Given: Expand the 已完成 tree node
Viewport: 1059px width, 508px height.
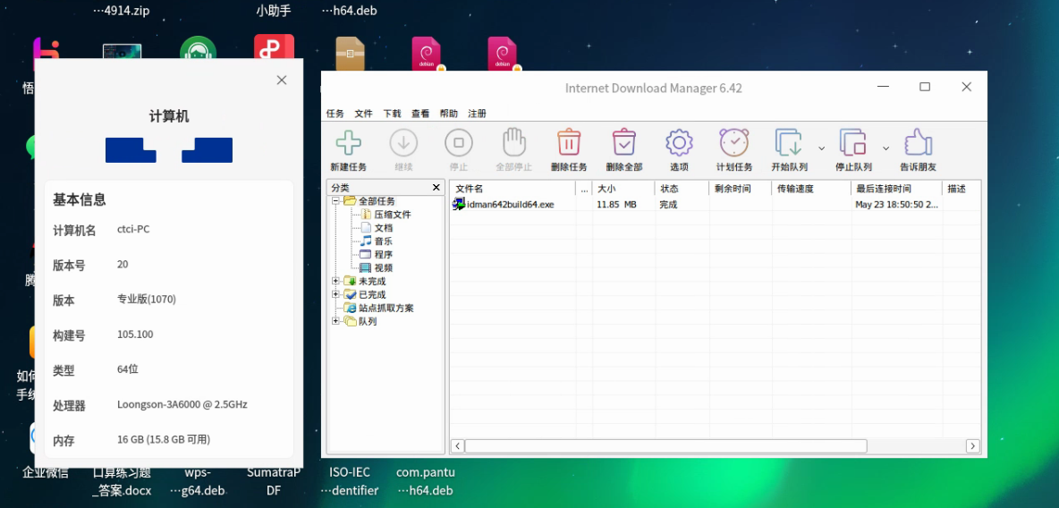Looking at the screenshot, I should point(335,294).
